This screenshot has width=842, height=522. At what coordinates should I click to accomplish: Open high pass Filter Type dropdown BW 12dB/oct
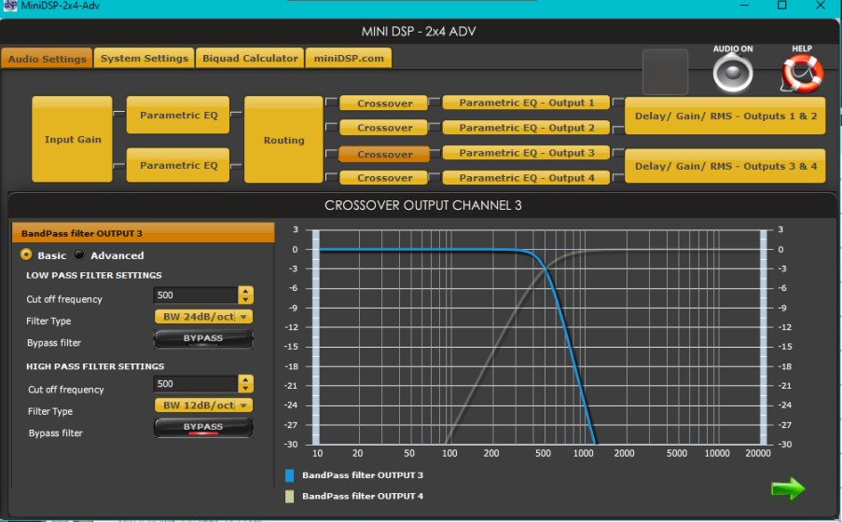(x=203, y=405)
